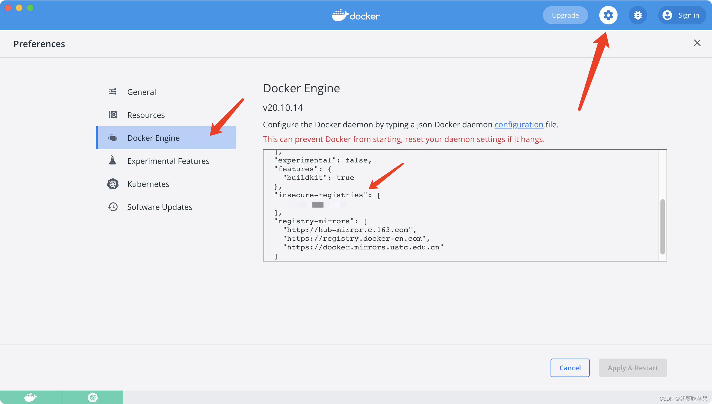Open the Kubernetes settings panel
Viewport: 712px width, 404px height.
click(147, 184)
